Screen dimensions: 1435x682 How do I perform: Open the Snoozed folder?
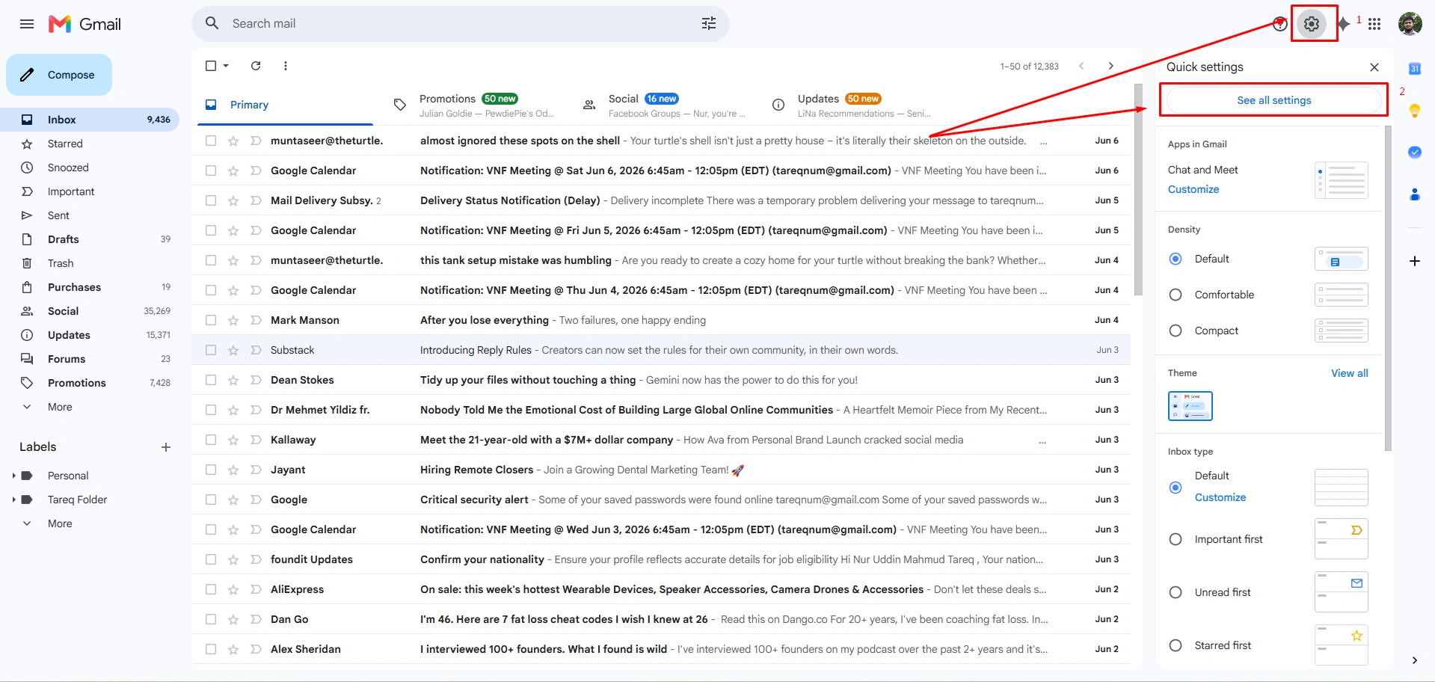[x=68, y=168]
